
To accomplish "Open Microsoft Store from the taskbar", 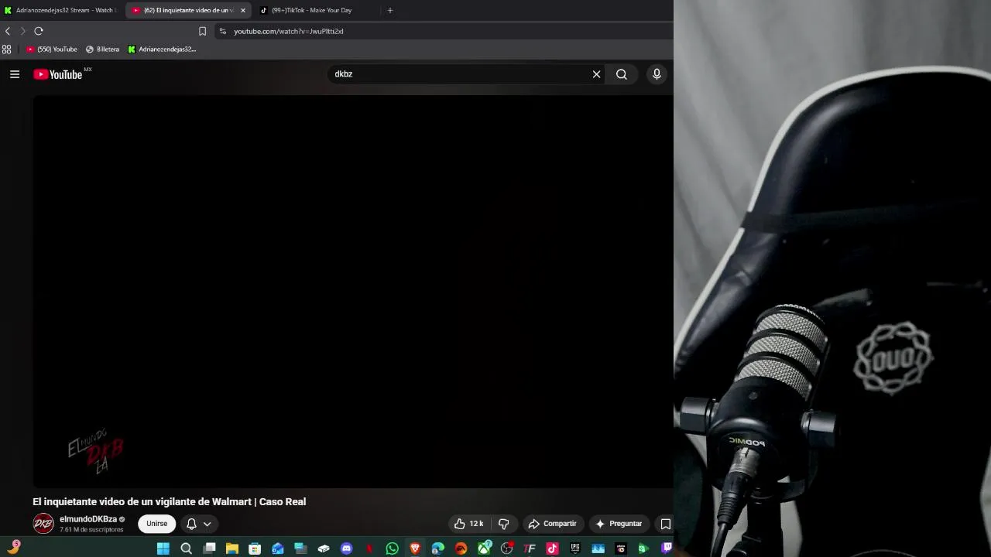I will tap(255, 548).
